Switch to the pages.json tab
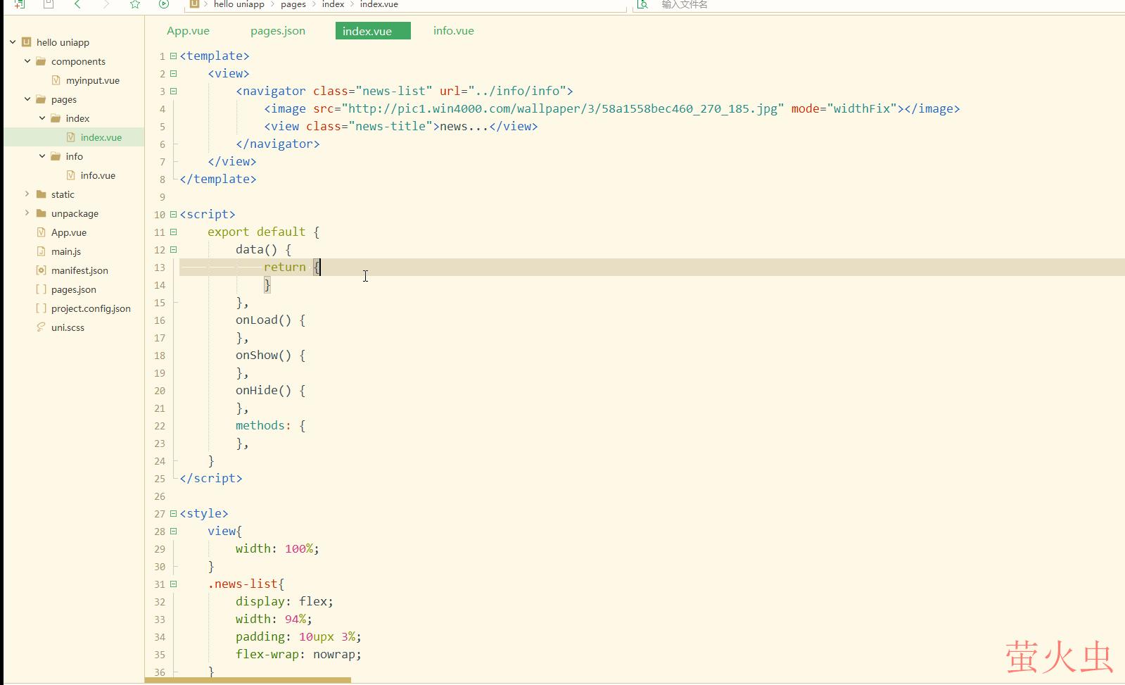The height and width of the screenshot is (685, 1125). pyautogui.click(x=278, y=31)
